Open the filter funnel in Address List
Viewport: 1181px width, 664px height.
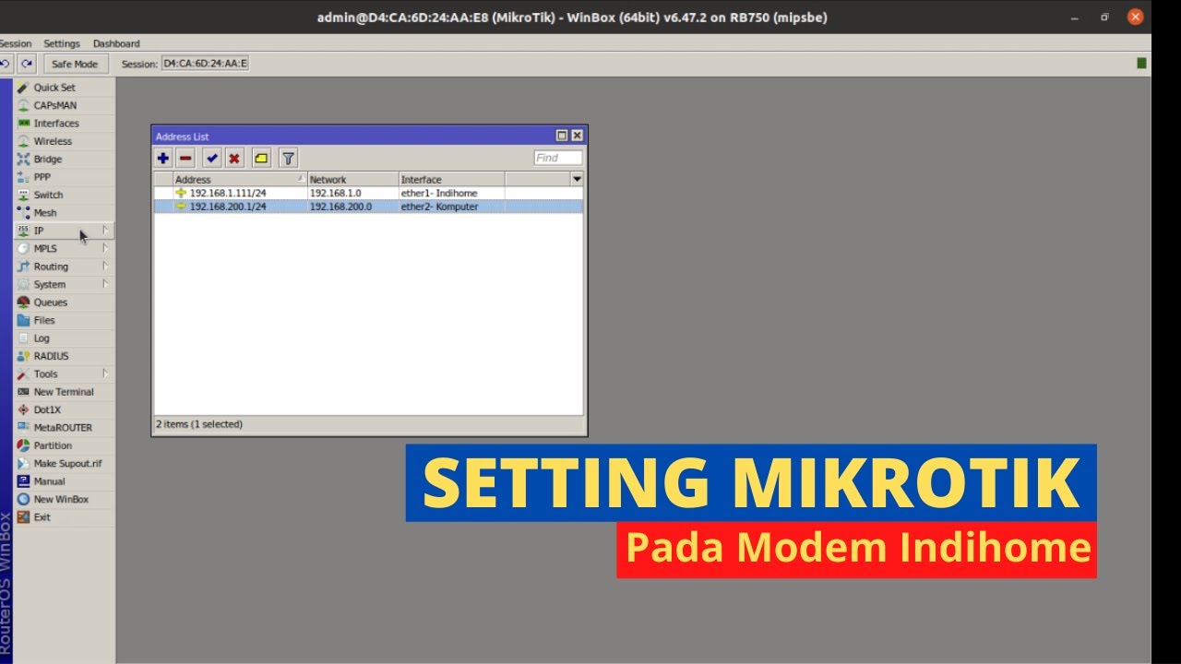pyautogui.click(x=288, y=159)
